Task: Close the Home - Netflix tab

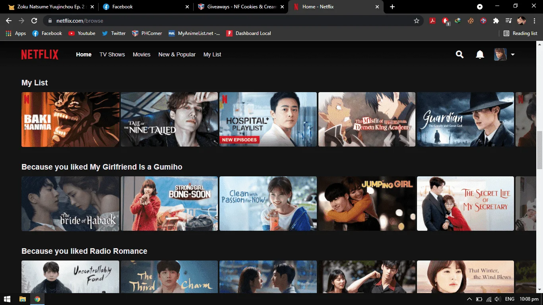Action: click(377, 7)
